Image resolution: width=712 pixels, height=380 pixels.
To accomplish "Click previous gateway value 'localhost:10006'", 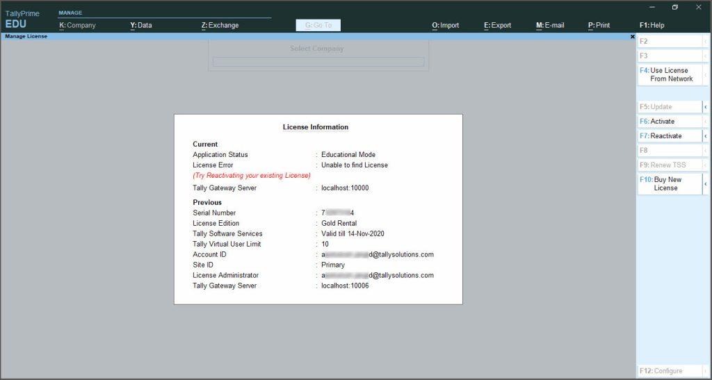I will [345, 286].
